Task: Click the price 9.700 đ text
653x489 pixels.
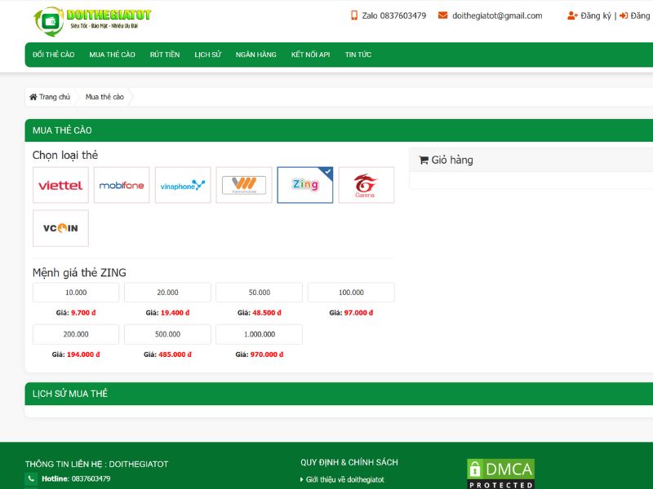Action: pyautogui.click(x=83, y=313)
